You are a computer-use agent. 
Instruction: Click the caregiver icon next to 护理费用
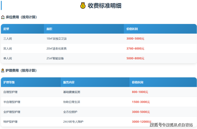click(x=3, y=70)
